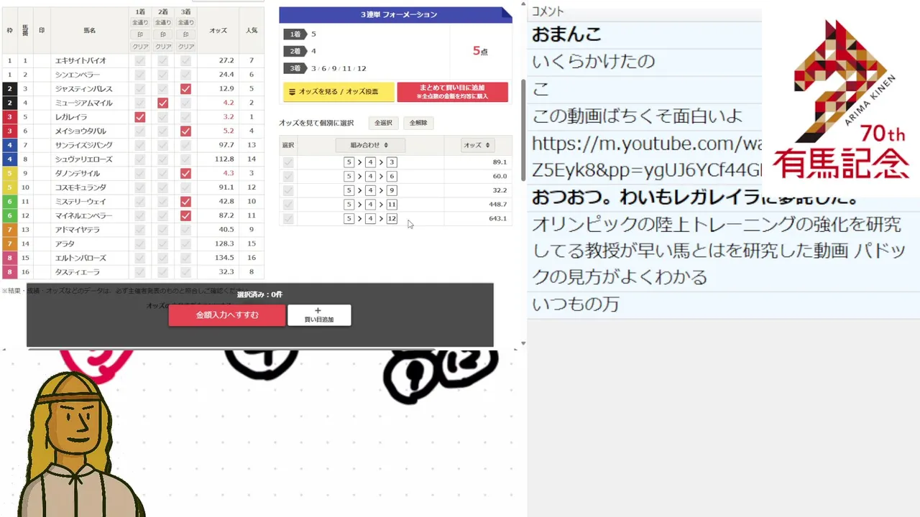
Task: Click クリア button under 3着 column
Action: pyautogui.click(x=186, y=46)
